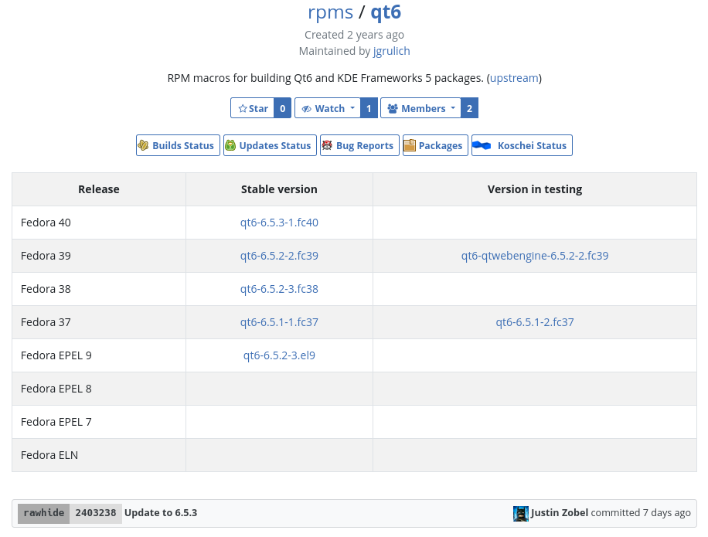Viewport: 708px width, 537px height.
Task: Open the Updates Status label
Action: coord(275,146)
